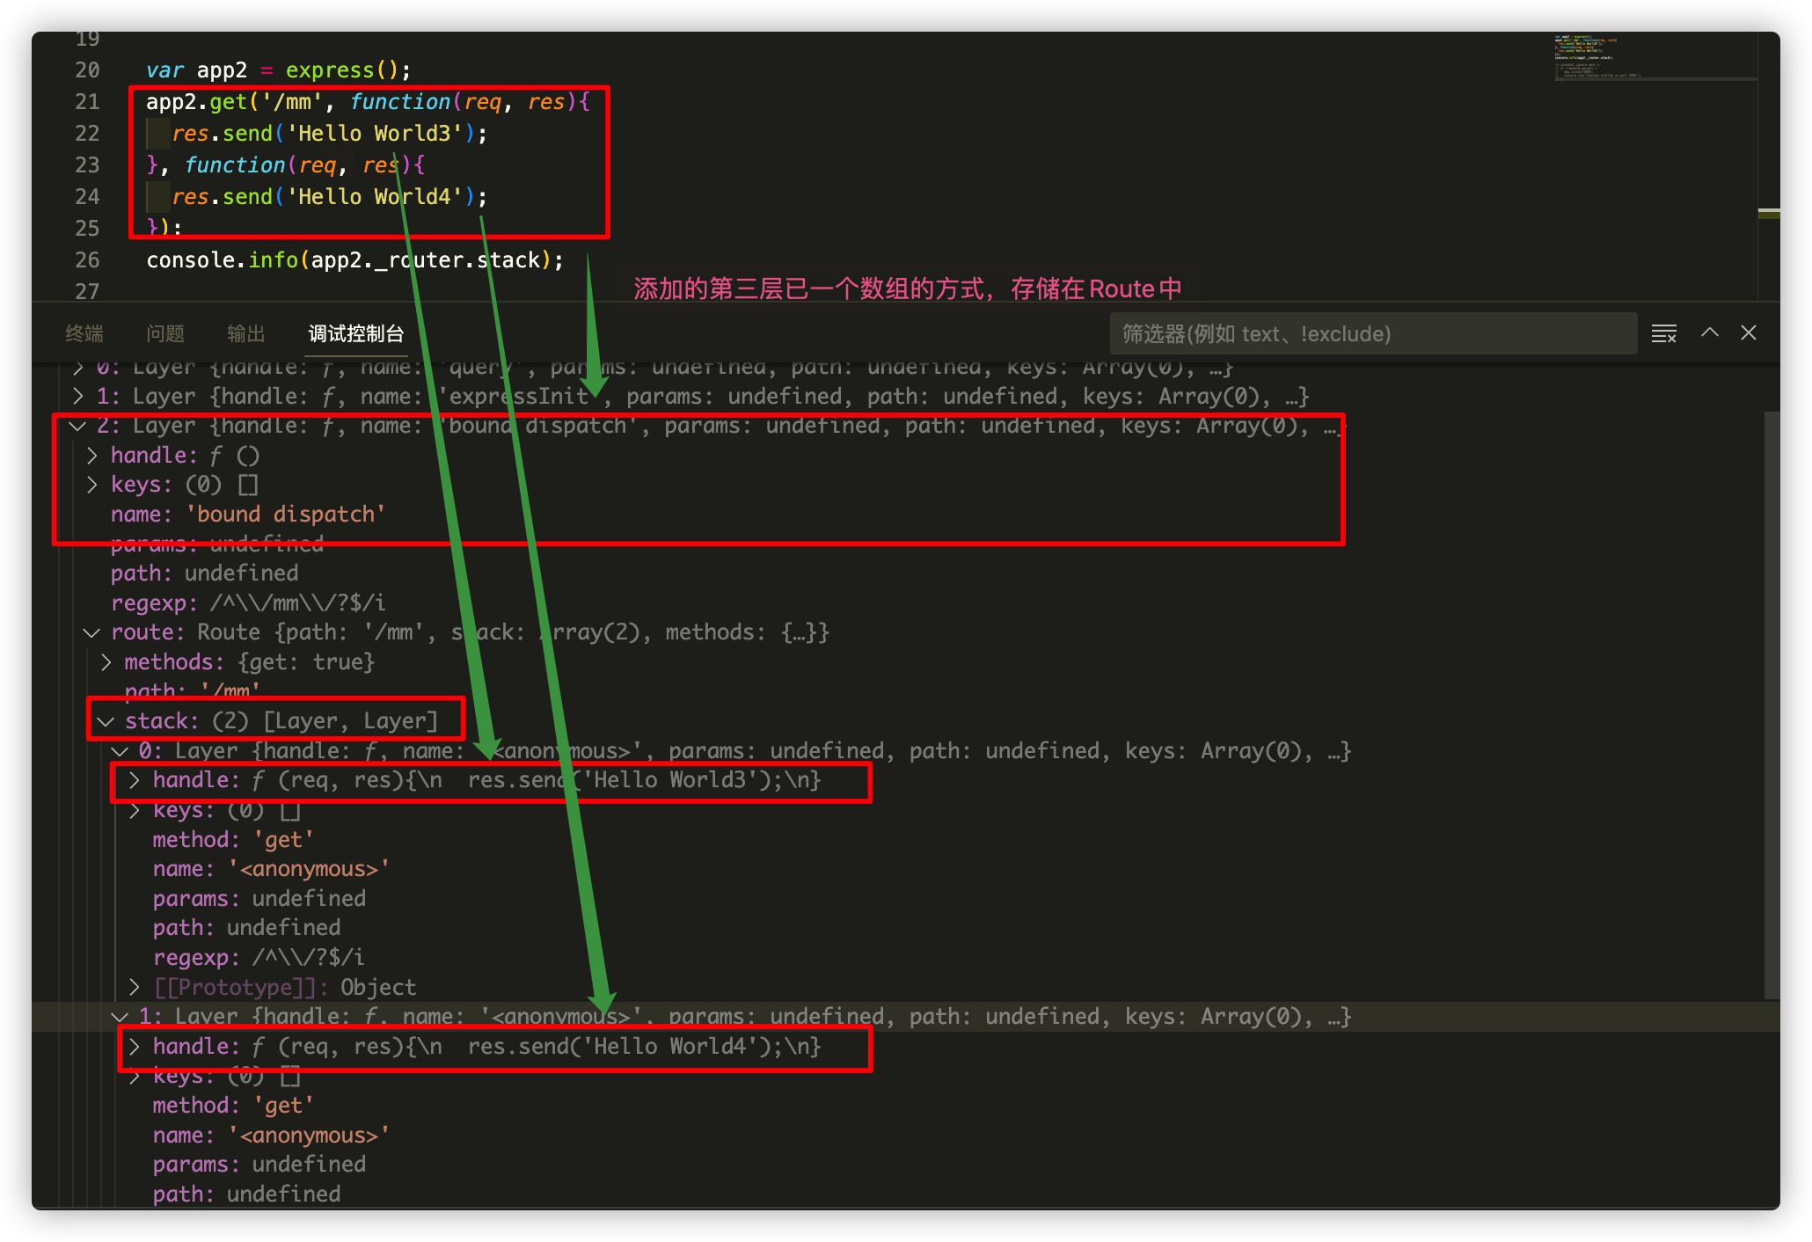Click line number 26 in the gutter
1812x1242 pixels.
[87, 260]
